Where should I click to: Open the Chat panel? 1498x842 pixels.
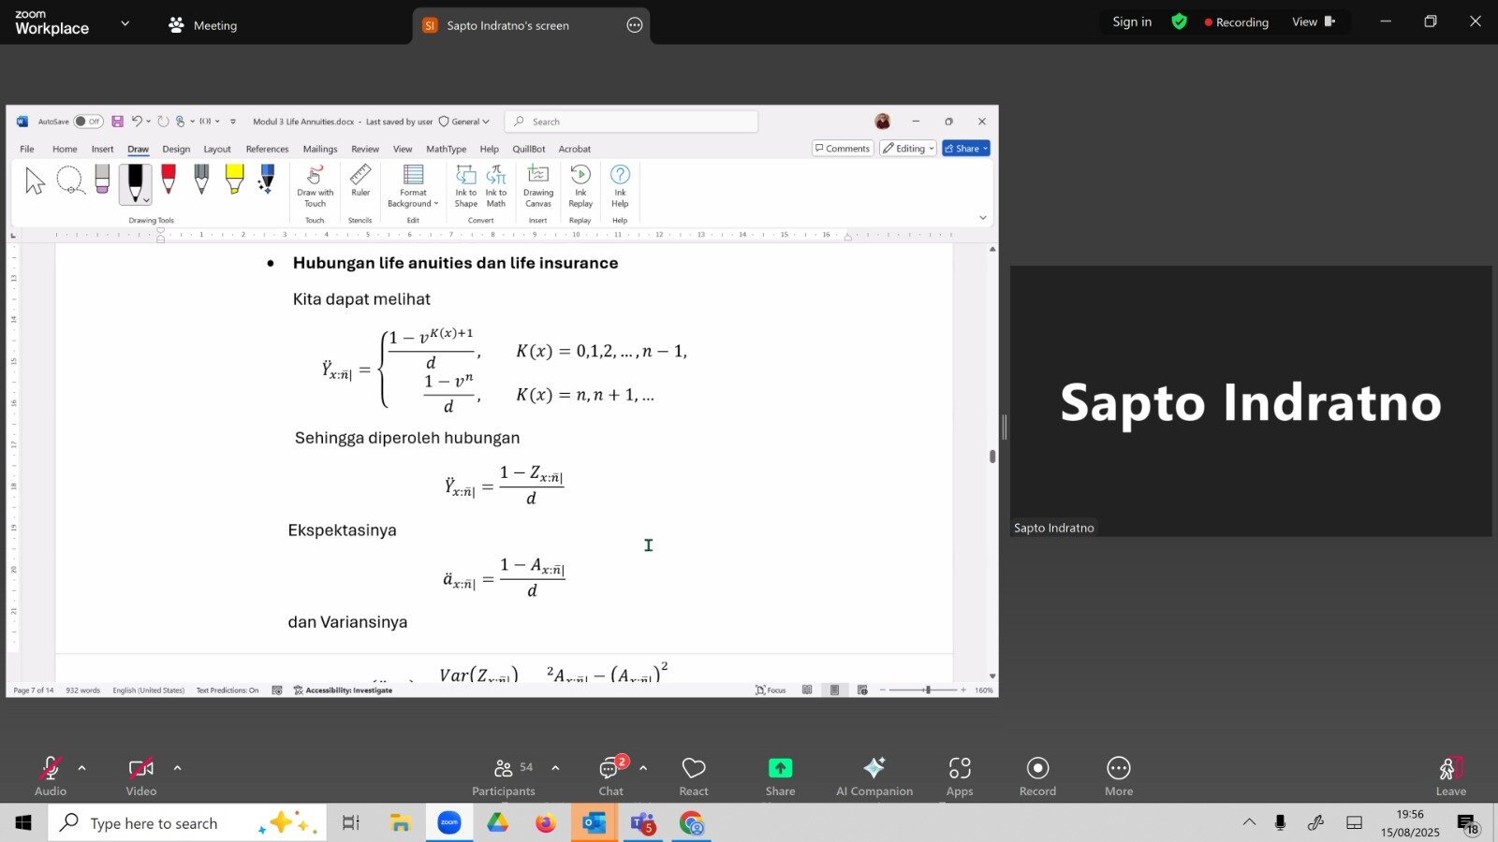(610, 769)
